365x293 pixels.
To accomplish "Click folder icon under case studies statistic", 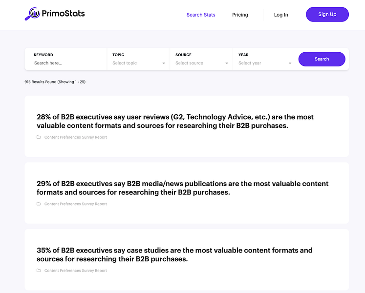I will [39, 271].
